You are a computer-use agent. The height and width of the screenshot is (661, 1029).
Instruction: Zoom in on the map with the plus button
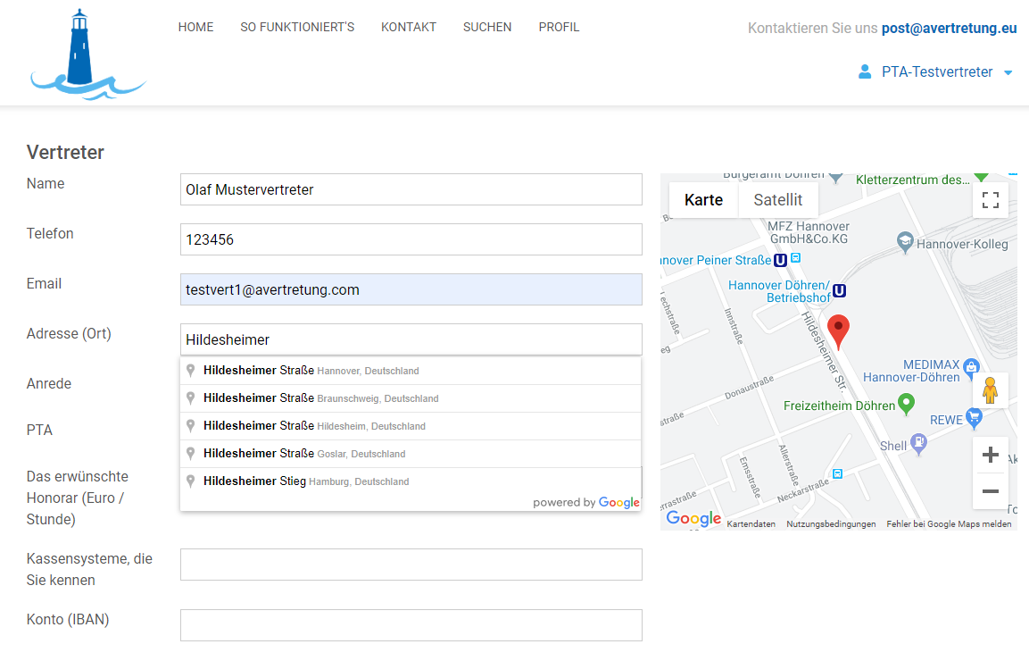pyautogui.click(x=991, y=455)
